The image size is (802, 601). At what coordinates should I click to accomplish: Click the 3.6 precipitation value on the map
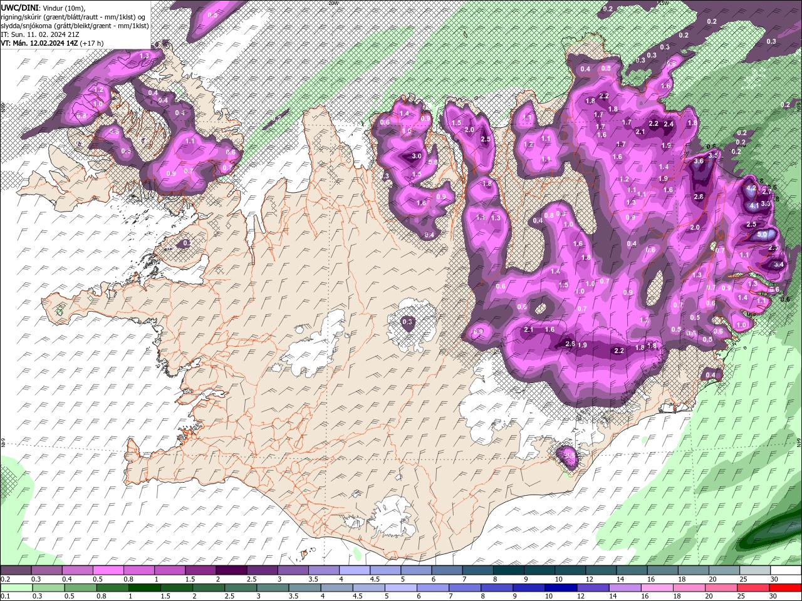click(699, 161)
